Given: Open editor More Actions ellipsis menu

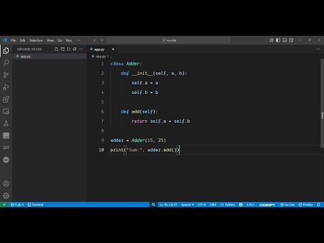Looking at the screenshot, I should pyautogui.click(x=318, y=49).
